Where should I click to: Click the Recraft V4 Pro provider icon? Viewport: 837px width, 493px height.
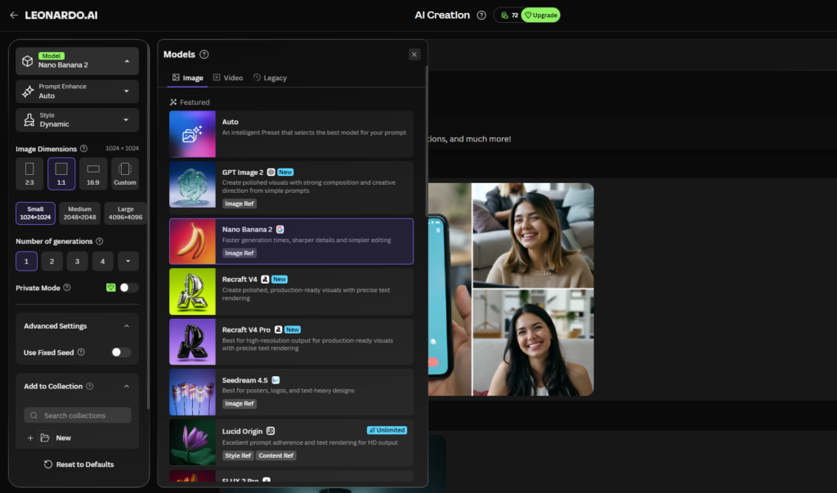[278, 329]
